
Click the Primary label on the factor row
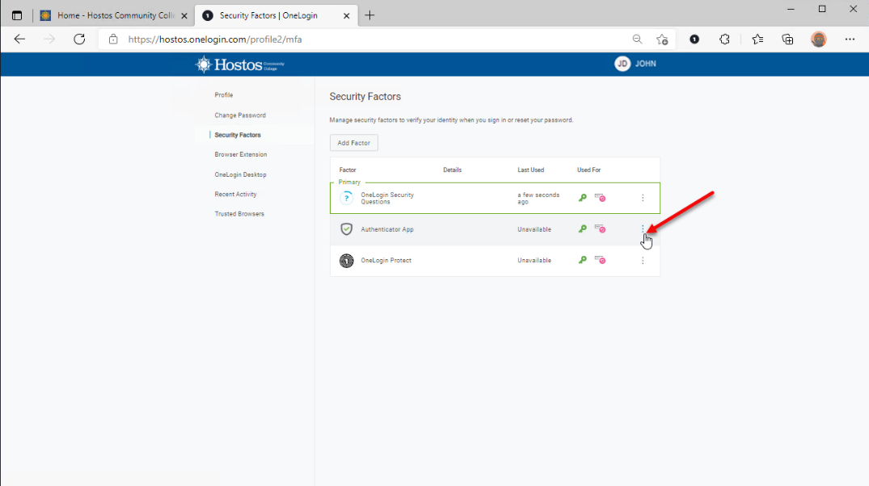349,182
